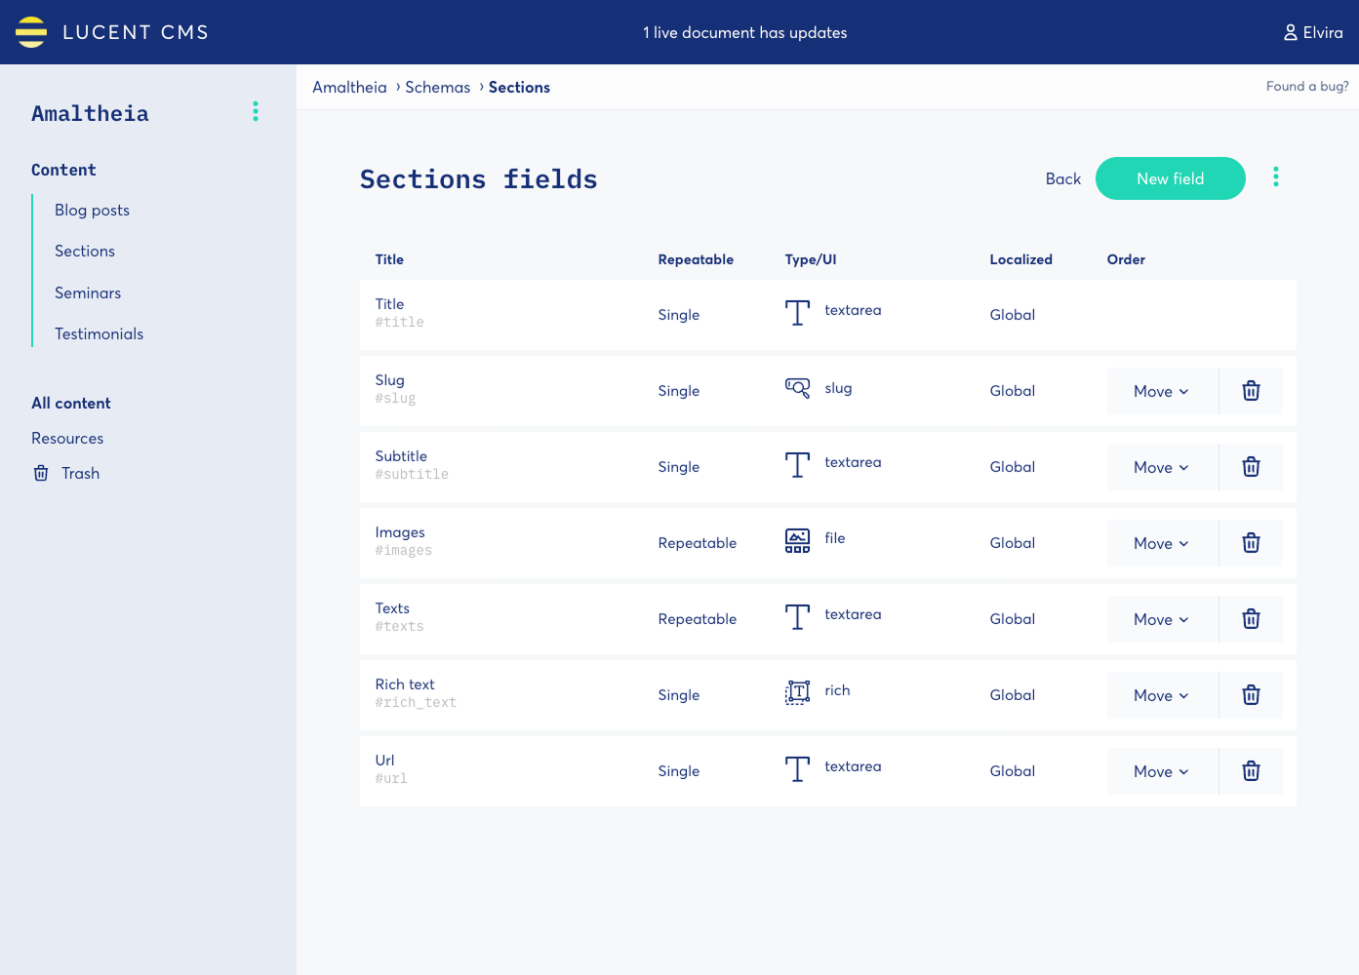This screenshot has width=1359, height=975.
Task: Expand the Move dropdown for Slug
Action: [x=1162, y=391]
